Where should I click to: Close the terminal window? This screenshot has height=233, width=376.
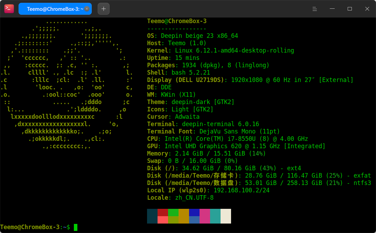[x=367, y=9]
